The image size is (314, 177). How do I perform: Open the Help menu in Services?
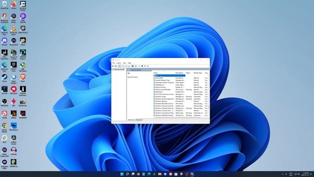pyautogui.click(x=130, y=63)
